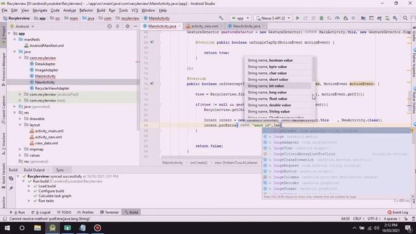Viewport: 416px width, 234px height.
Task: Open Search Everywhere magnifier icon
Action: pos(405,18)
